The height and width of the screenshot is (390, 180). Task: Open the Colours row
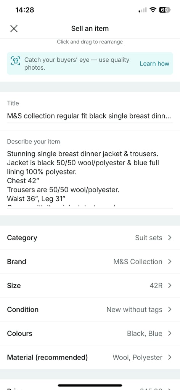pyautogui.click(x=90, y=334)
